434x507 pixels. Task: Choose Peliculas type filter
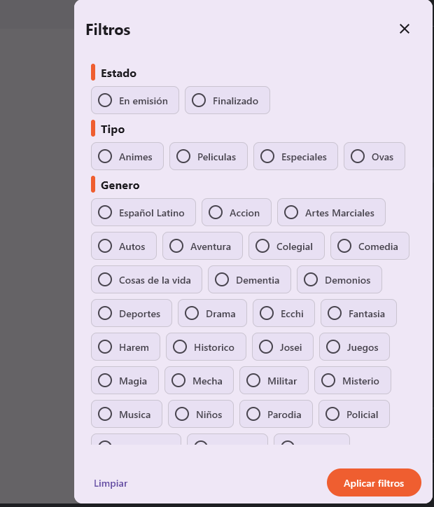(208, 157)
